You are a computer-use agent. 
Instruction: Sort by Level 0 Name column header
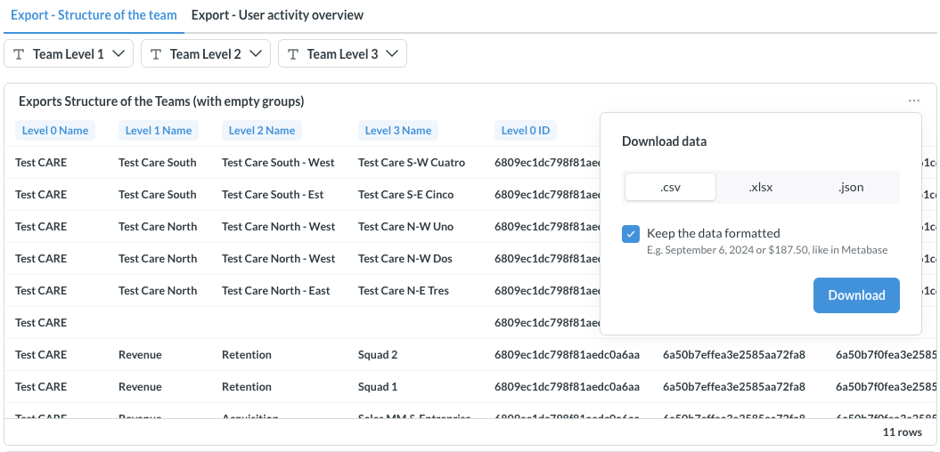tap(55, 131)
